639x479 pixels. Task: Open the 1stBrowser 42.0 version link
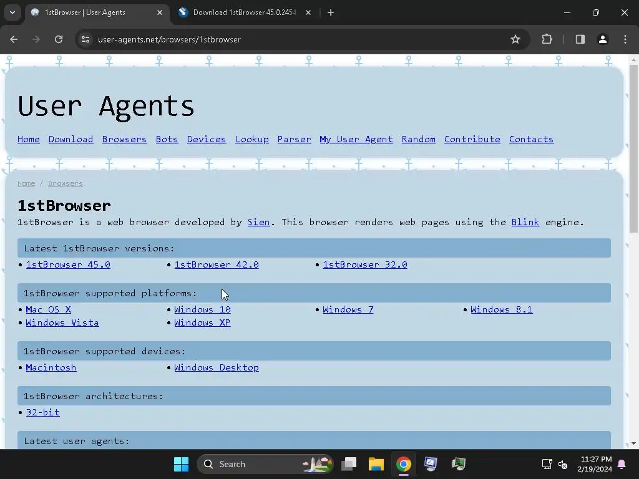(217, 264)
